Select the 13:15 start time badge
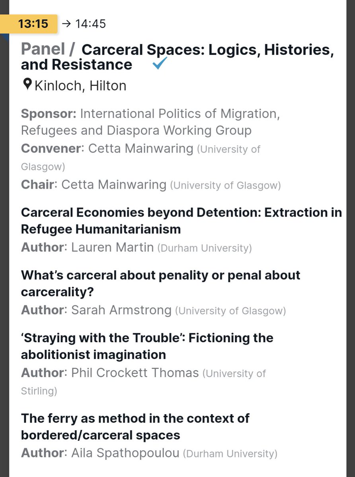Image resolution: width=355 pixels, height=477 pixels. click(x=33, y=24)
